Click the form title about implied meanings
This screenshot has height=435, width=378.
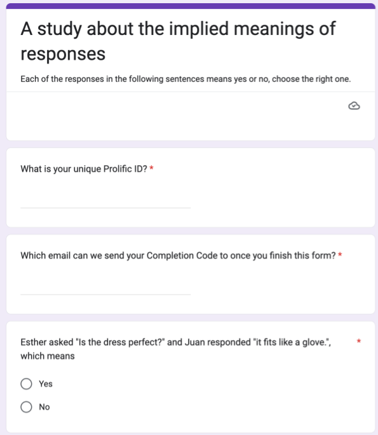tap(178, 41)
